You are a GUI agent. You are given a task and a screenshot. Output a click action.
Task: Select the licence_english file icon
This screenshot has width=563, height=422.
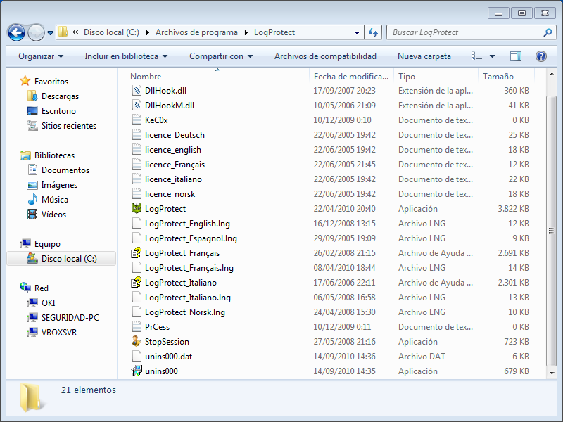tap(137, 149)
